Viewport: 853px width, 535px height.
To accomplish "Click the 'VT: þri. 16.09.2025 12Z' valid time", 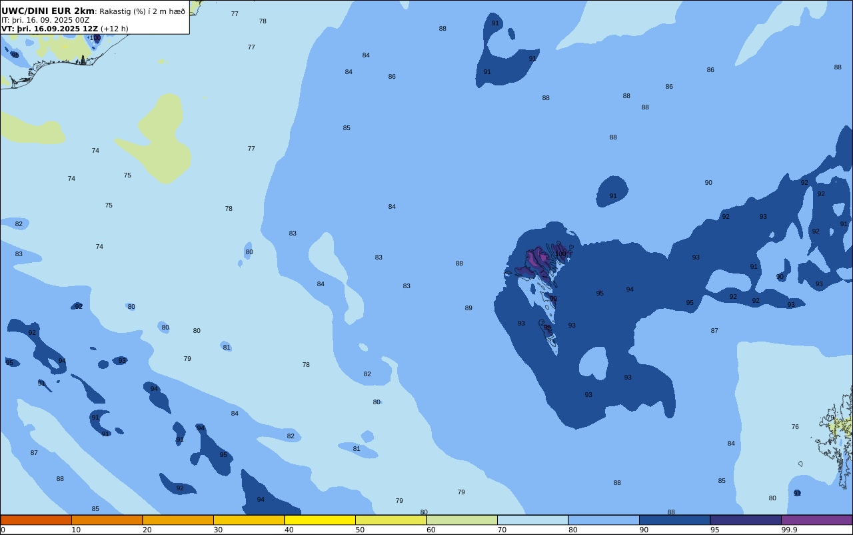I will click(50, 29).
